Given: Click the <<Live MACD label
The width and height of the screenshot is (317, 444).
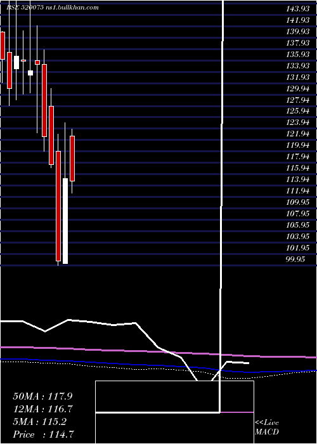Looking at the screenshot, I should [x=267, y=428].
